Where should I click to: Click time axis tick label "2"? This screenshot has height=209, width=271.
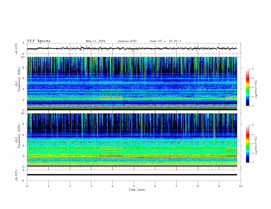pos(70,186)
